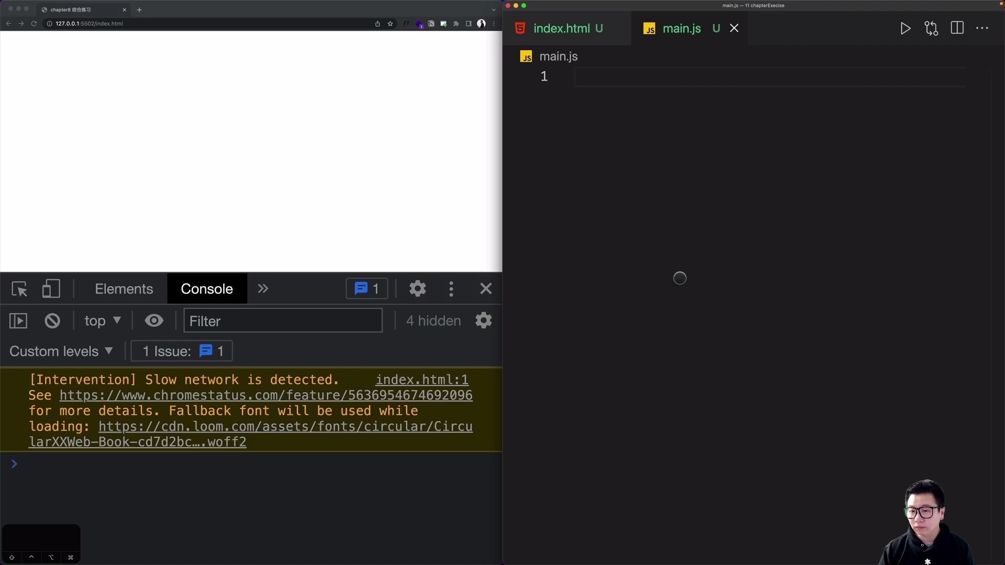Screen dimensions: 1005x565
Task: Open the index.html:1 link in the console warning
Action: (422, 379)
